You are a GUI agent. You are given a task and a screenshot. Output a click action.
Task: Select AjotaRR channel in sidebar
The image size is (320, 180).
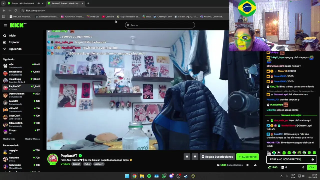[x=21, y=102]
